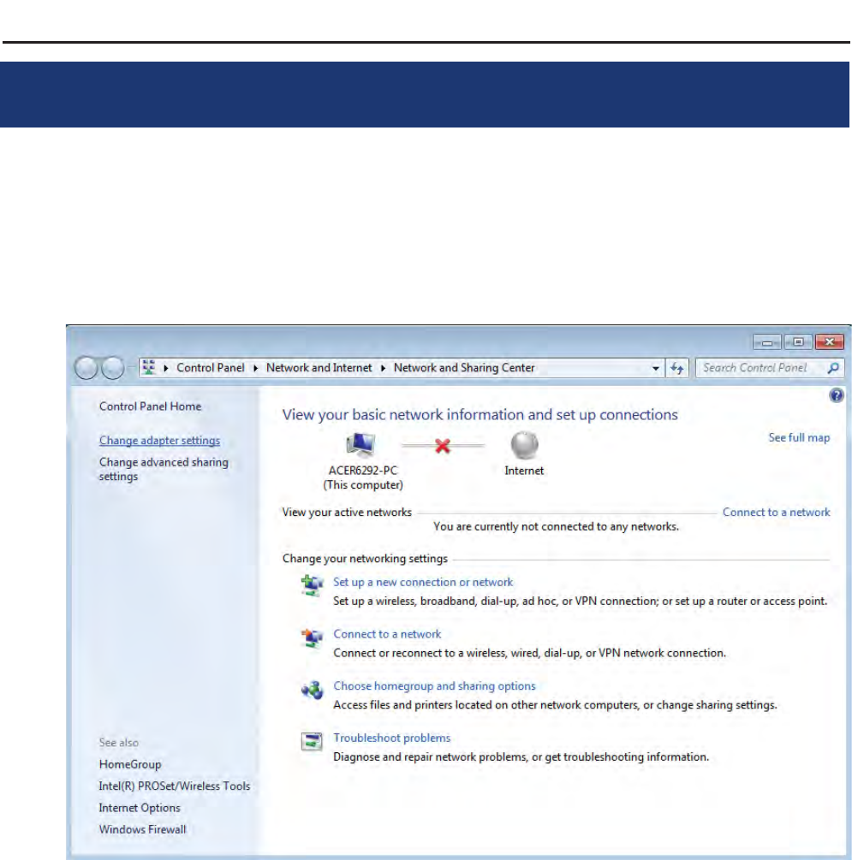Viewport: 852px width, 860px height.
Task: Click the red X connection-broken icon
Action: (x=443, y=446)
